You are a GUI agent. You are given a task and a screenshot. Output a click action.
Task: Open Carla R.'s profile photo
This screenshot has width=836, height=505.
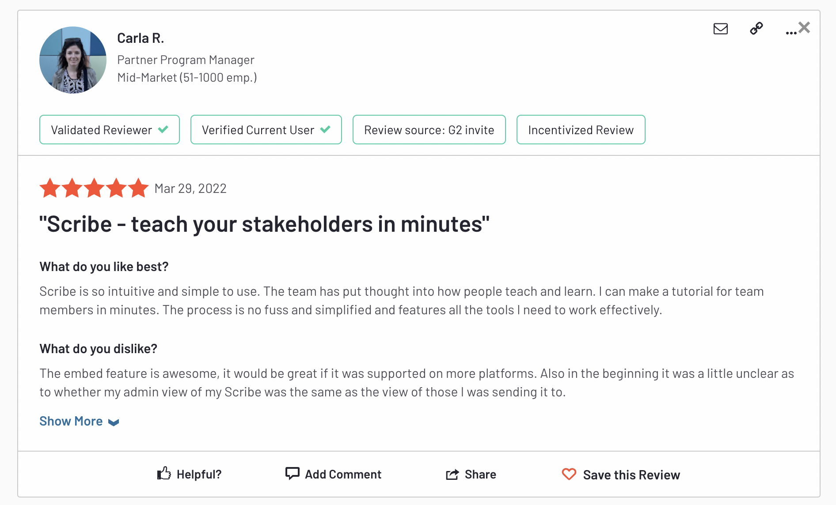(73, 60)
